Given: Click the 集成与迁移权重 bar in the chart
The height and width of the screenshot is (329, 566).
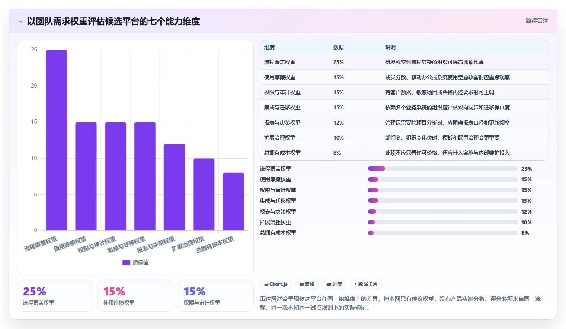Looking at the screenshot, I should pyautogui.click(x=145, y=176).
